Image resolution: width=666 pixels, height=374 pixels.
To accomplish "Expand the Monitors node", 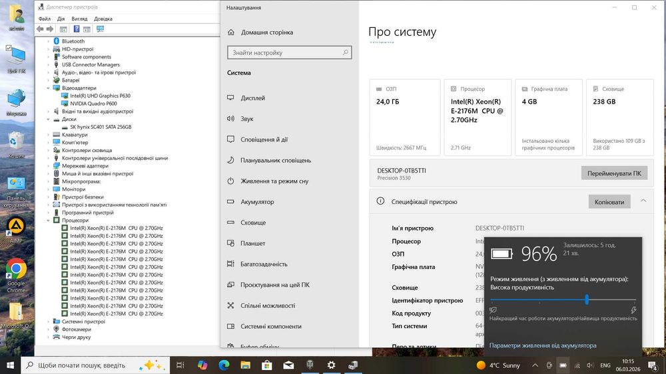I will (x=48, y=189).
